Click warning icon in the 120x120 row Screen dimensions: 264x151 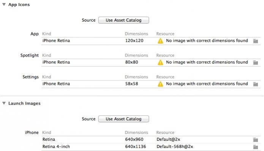[x=160, y=41]
